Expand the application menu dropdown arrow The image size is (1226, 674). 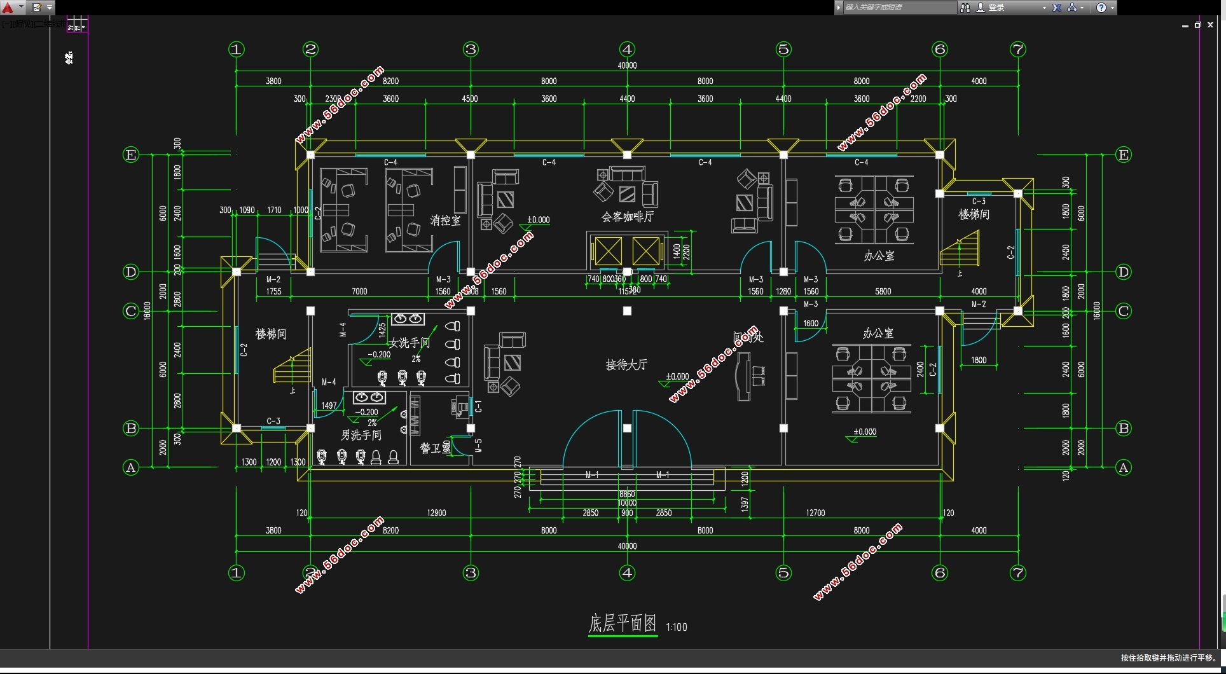pos(21,8)
